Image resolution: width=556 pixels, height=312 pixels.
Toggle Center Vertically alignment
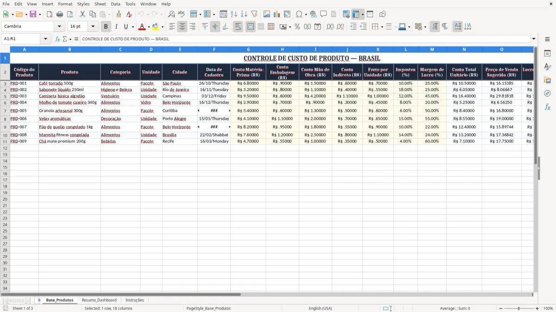click(215, 27)
